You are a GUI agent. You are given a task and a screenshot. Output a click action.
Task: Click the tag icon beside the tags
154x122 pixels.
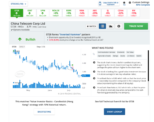[94, 54]
